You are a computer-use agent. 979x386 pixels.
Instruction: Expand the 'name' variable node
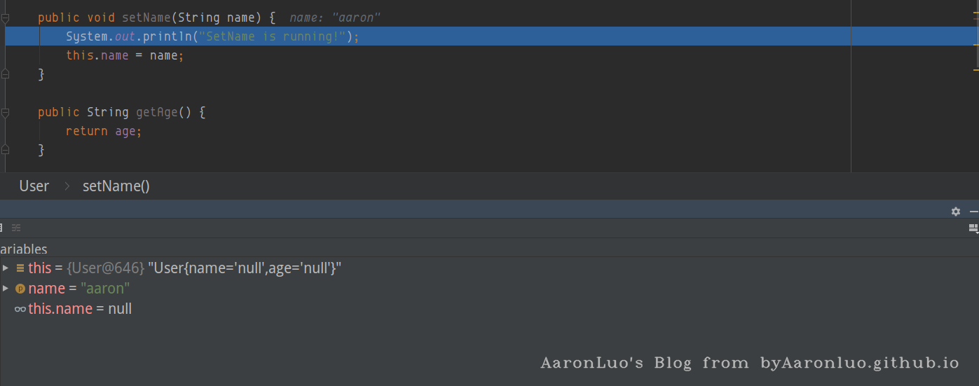click(x=6, y=288)
